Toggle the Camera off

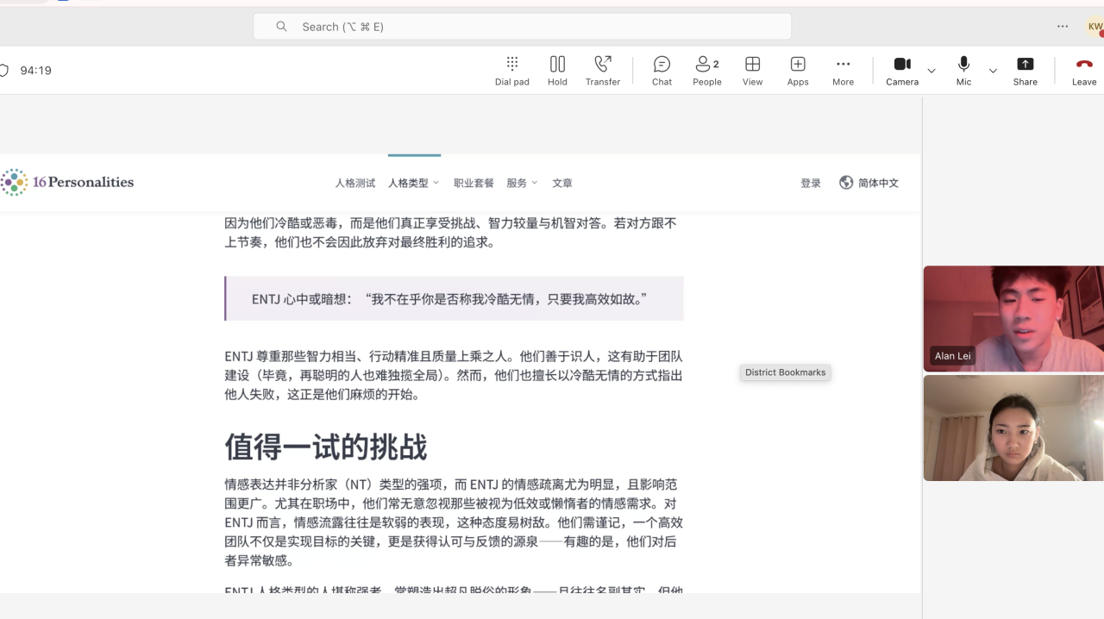pos(902,70)
